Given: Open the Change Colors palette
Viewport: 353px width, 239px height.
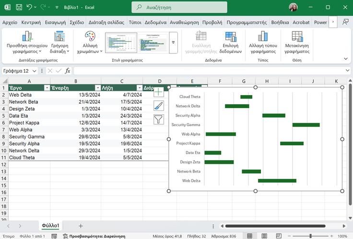Looking at the screenshot, I should (x=90, y=37).
